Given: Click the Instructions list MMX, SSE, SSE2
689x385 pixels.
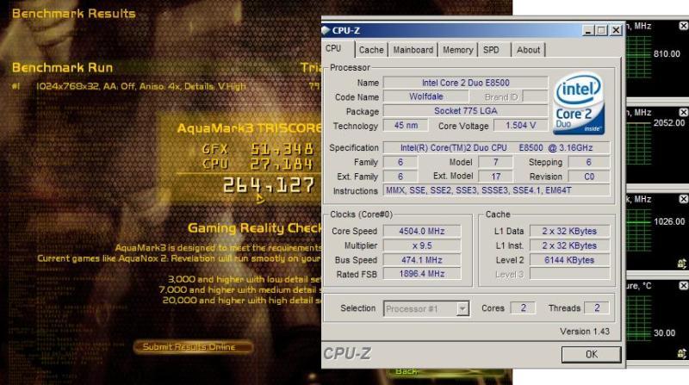Looking at the screenshot, I should click(x=497, y=190).
